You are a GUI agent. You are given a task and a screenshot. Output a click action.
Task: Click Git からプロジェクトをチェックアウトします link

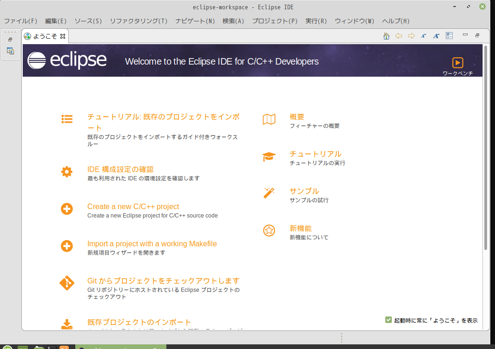pyautogui.click(x=163, y=281)
